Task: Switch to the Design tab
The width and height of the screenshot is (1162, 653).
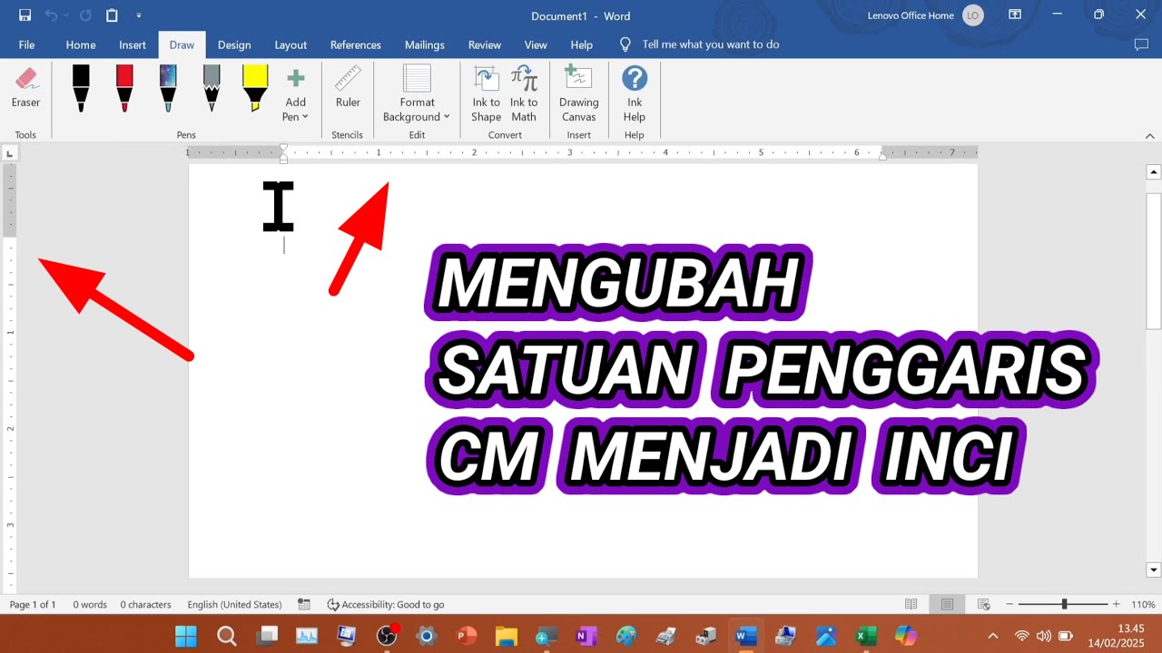Action: [x=234, y=44]
